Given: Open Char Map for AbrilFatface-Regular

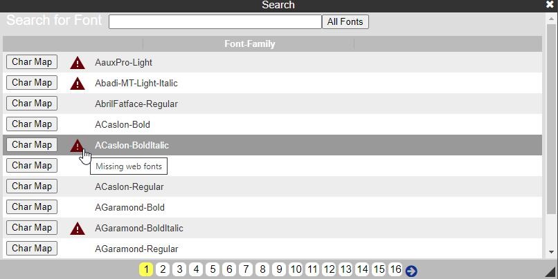Looking at the screenshot, I should (x=32, y=104).
